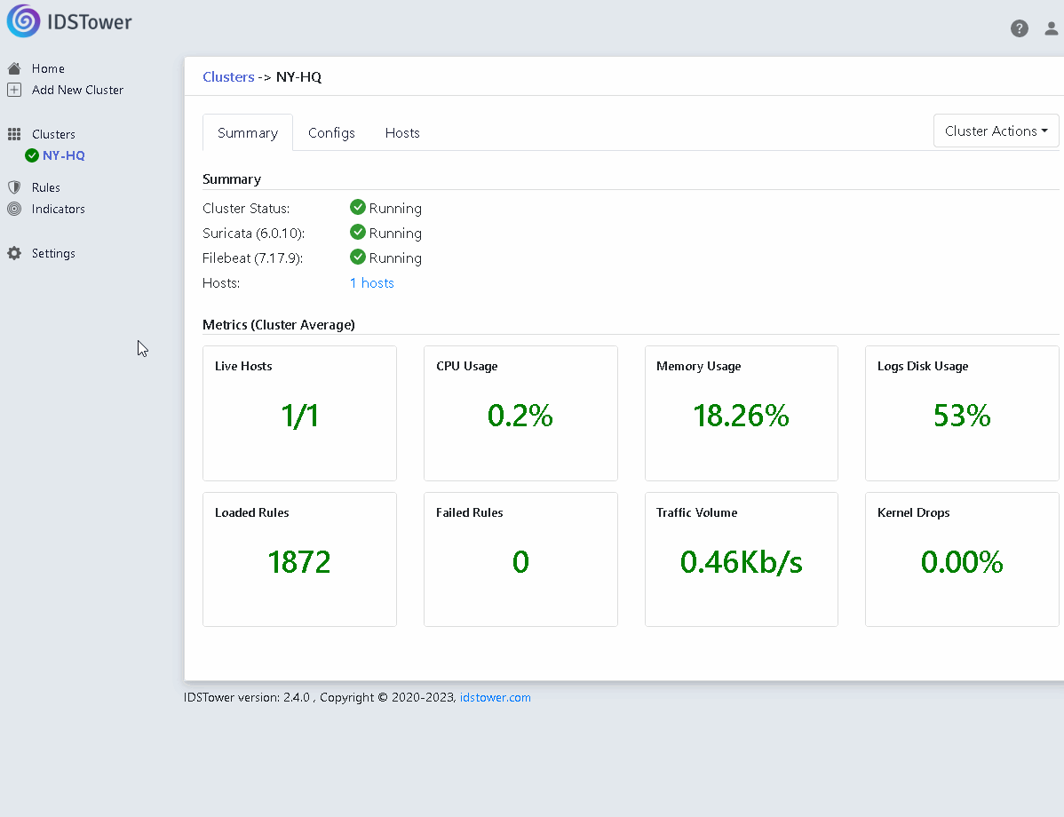The height and width of the screenshot is (817, 1064).
Task: Click the Rules shield icon
Action: (x=14, y=187)
